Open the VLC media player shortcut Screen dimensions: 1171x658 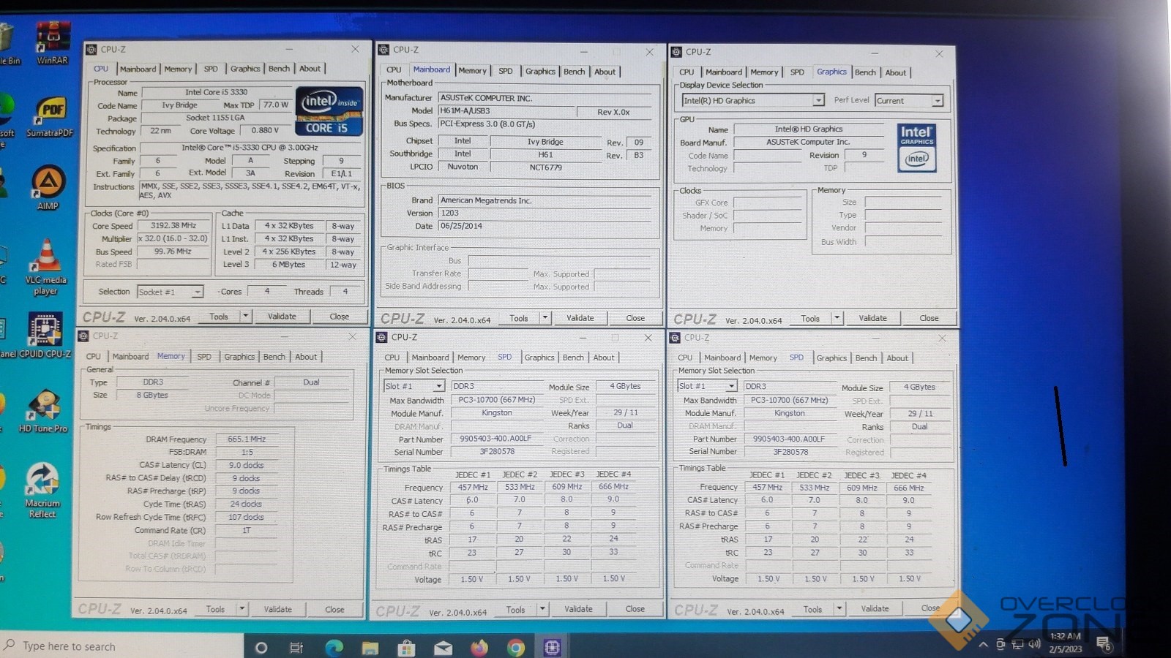(46, 266)
